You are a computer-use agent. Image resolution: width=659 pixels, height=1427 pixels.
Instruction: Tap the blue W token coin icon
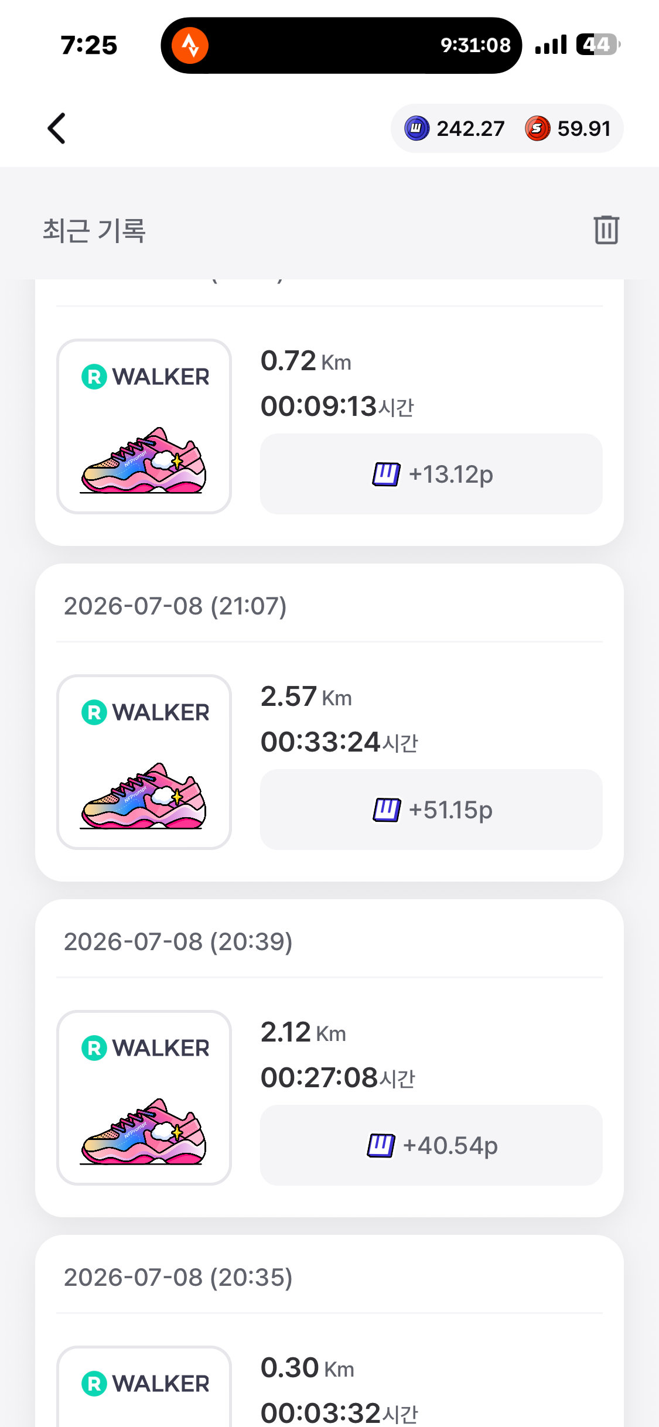point(417,128)
